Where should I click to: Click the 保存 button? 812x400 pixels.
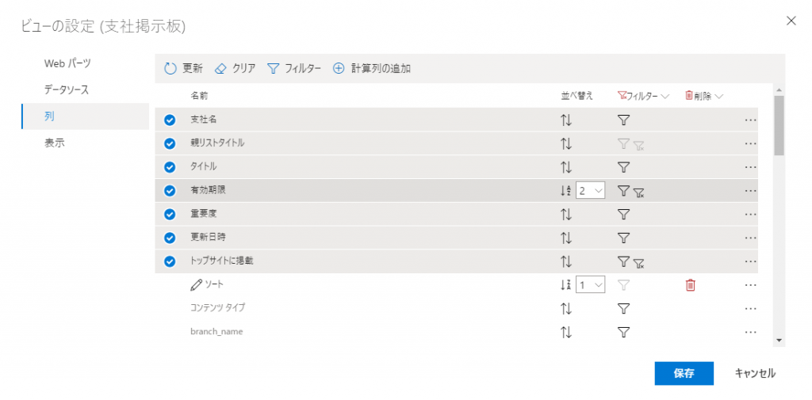(684, 373)
